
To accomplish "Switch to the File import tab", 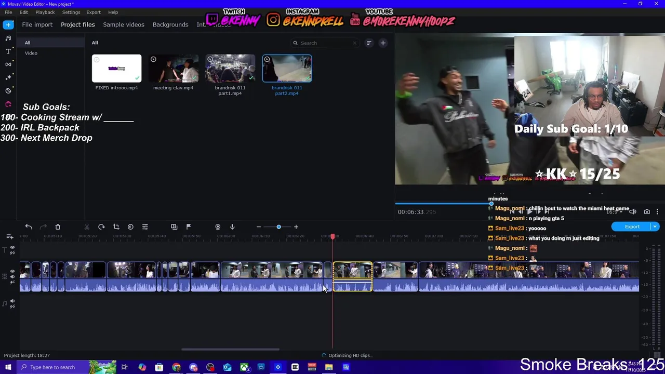I will coord(37,24).
